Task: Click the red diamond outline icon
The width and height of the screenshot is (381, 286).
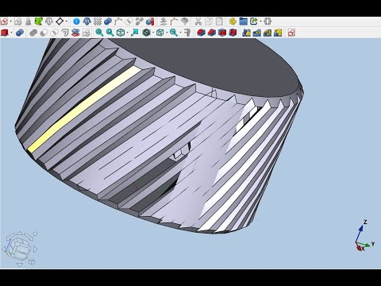Action: 60,21
